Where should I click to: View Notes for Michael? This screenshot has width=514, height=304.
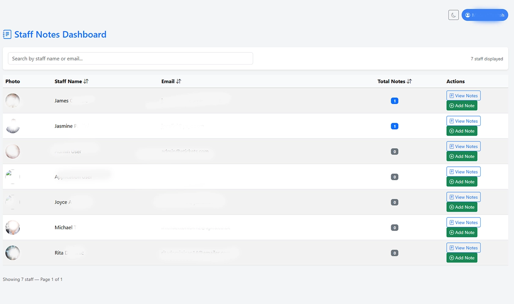pos(463,223)
